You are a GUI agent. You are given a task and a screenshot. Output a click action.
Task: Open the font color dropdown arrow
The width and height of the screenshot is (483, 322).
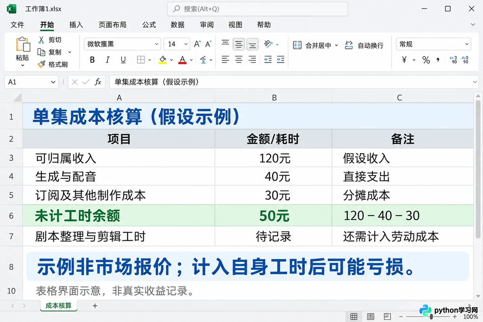coord(191,60)
